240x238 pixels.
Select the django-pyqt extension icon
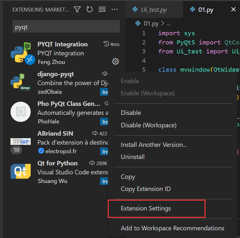coord(21,82)
